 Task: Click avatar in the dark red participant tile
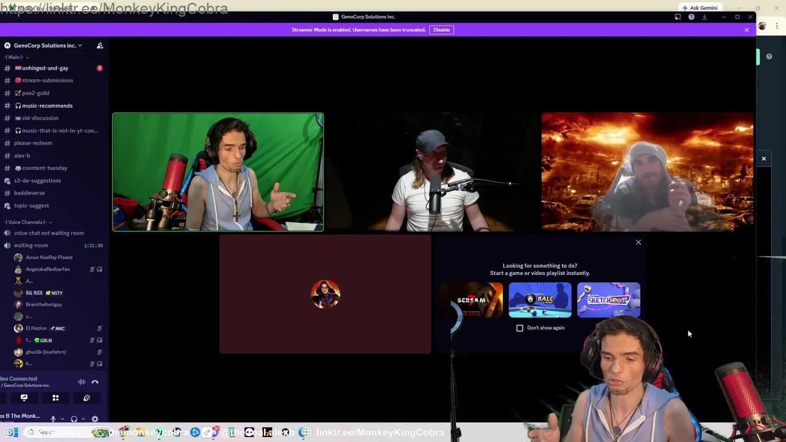tap(325, 294)
